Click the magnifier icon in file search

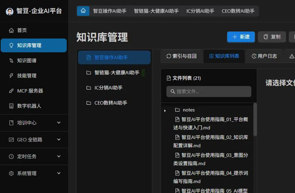pos(173,92)
